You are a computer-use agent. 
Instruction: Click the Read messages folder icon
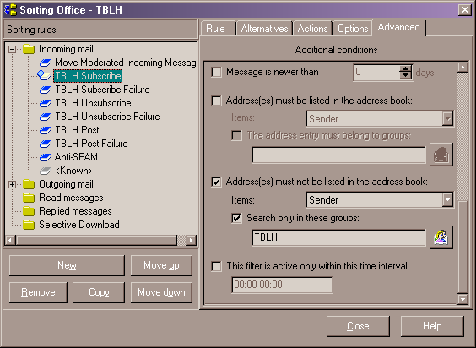[x=29, y=198]
